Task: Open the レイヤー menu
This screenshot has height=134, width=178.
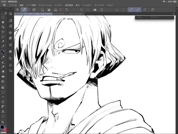Action: click(59, 5)
